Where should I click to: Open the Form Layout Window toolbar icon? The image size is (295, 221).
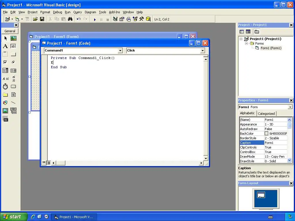(128, 19)
